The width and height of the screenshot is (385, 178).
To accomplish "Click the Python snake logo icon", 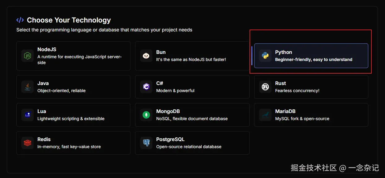I will click(265, 56).
